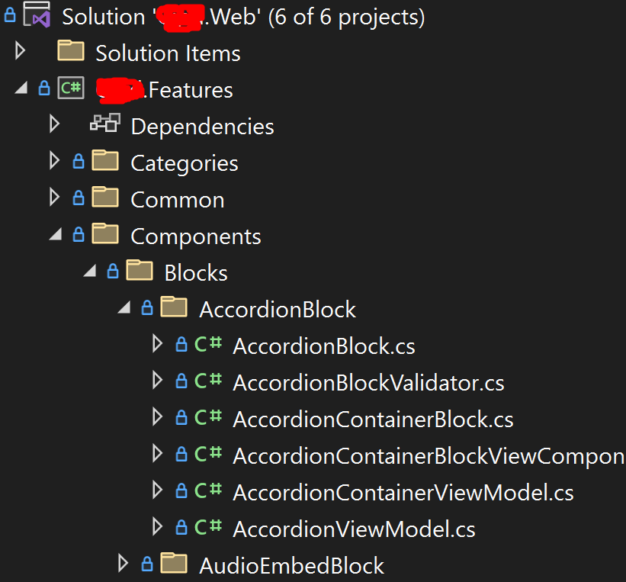626x582 pixels.
Task: Select the Solution root node label
Action: pyautogui.click(x=242, y=17)
